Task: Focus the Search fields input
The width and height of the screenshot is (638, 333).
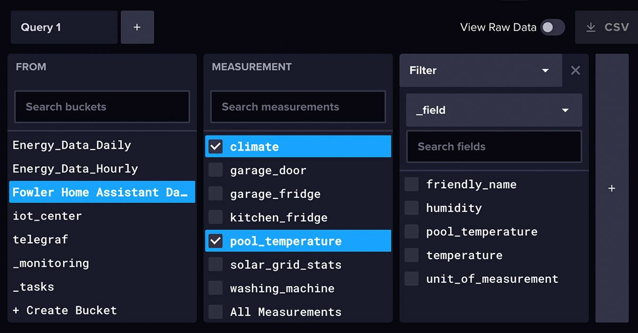Action: point(494,146)
